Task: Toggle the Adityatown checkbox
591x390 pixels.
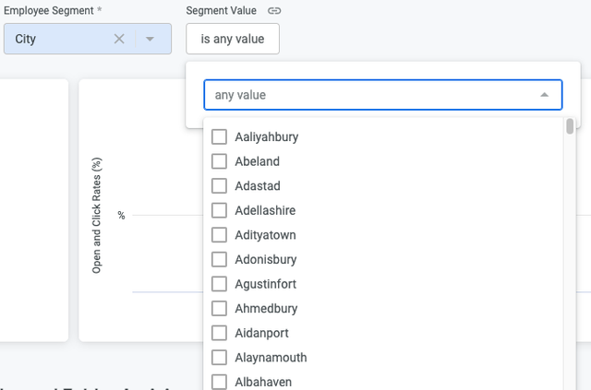Action: pos(220,235)
